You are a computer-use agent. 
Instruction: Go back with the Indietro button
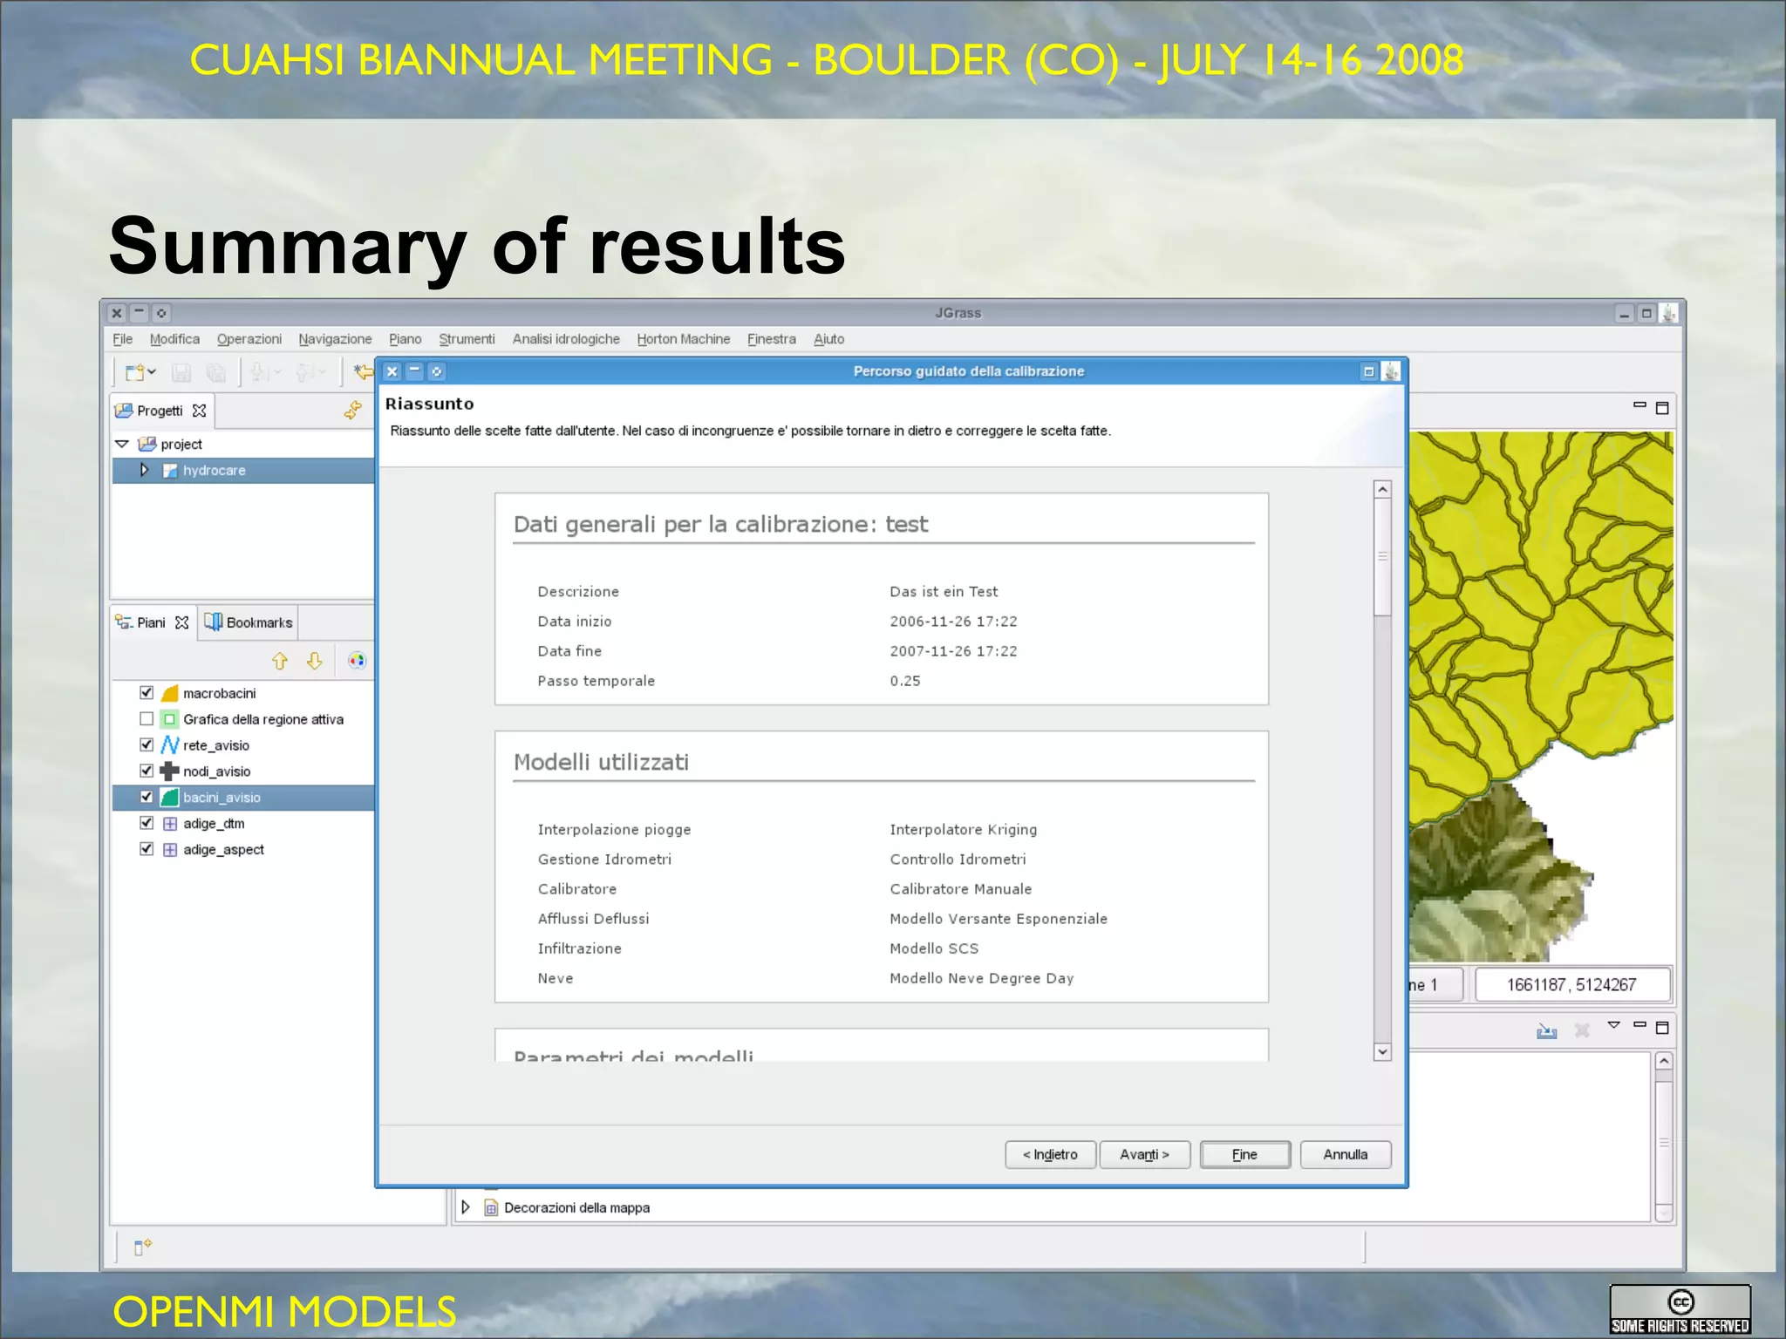[x=1050, y=1154]
